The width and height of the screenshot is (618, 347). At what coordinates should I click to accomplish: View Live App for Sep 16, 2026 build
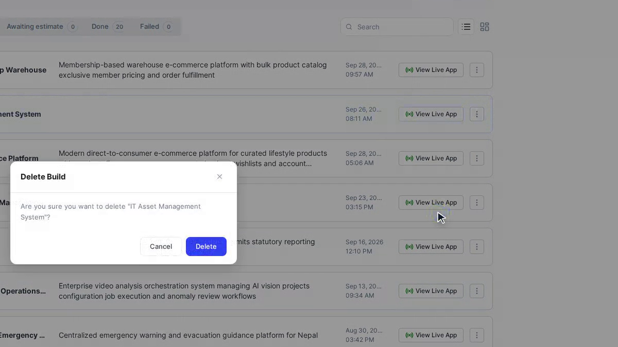coord(431,247)
